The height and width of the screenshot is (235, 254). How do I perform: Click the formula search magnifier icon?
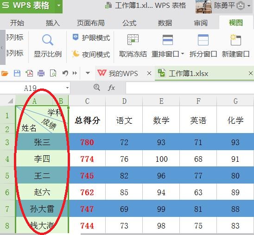97,88
